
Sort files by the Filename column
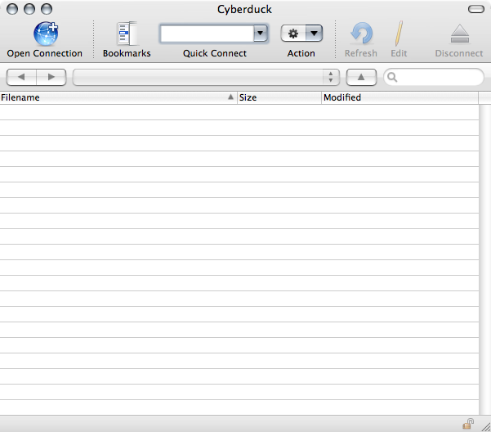(114, 97)
